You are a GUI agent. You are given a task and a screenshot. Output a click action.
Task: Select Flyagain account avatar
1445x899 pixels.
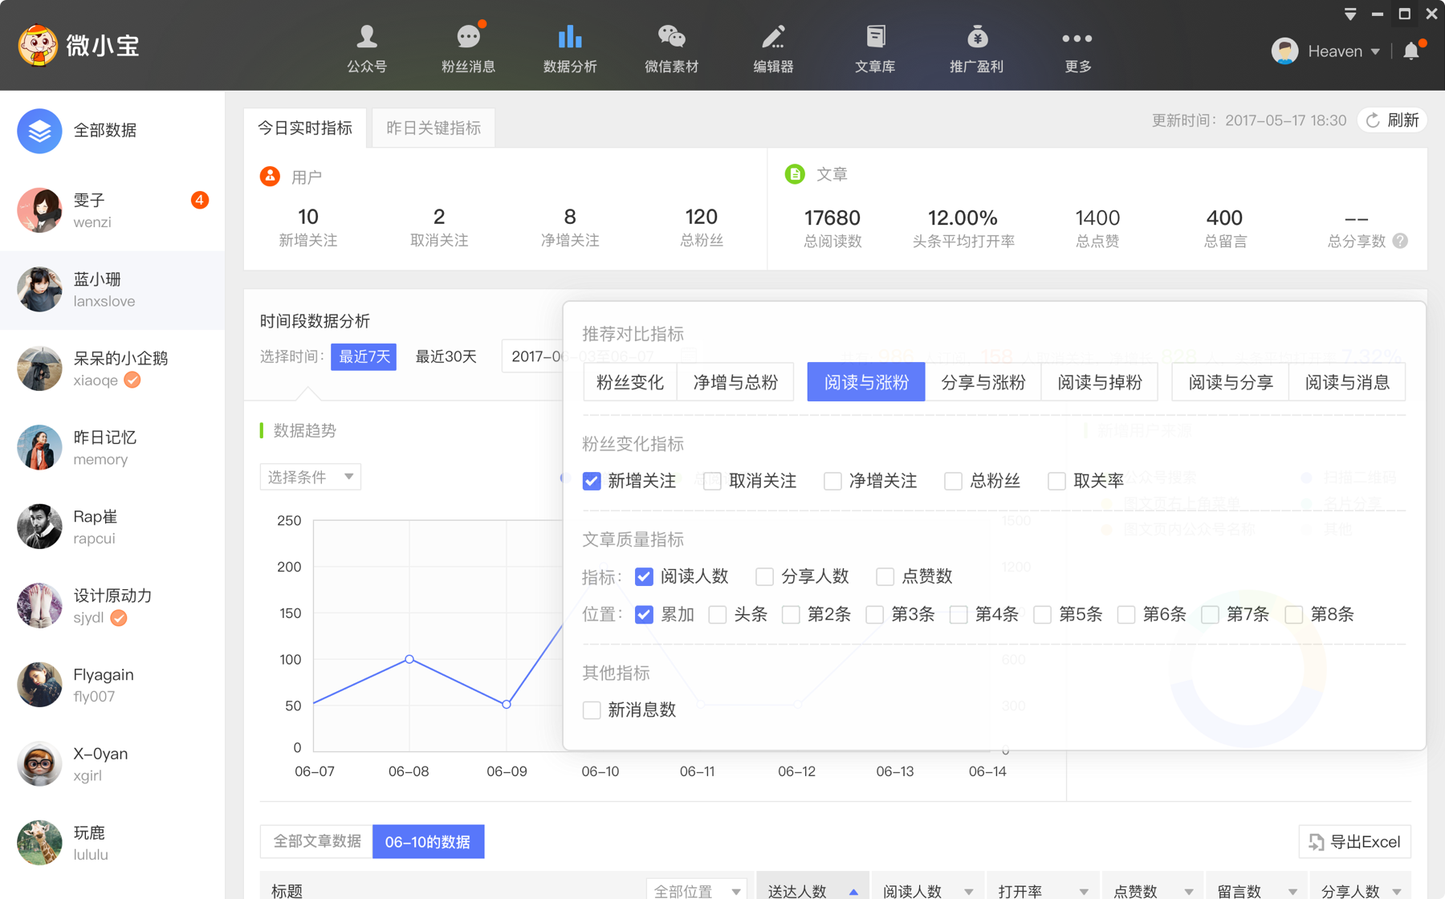39,685
